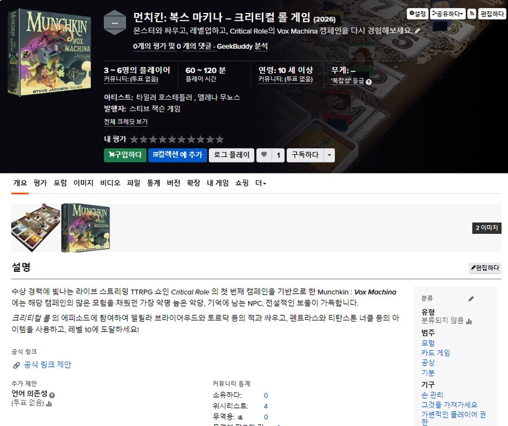Open the gallery via 2 이미지 button
Image resolution: width=508 pixels, height=426 pixels.
click(x=486, y=228)
